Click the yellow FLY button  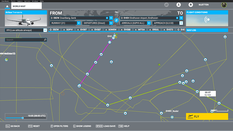pos(207,116)
